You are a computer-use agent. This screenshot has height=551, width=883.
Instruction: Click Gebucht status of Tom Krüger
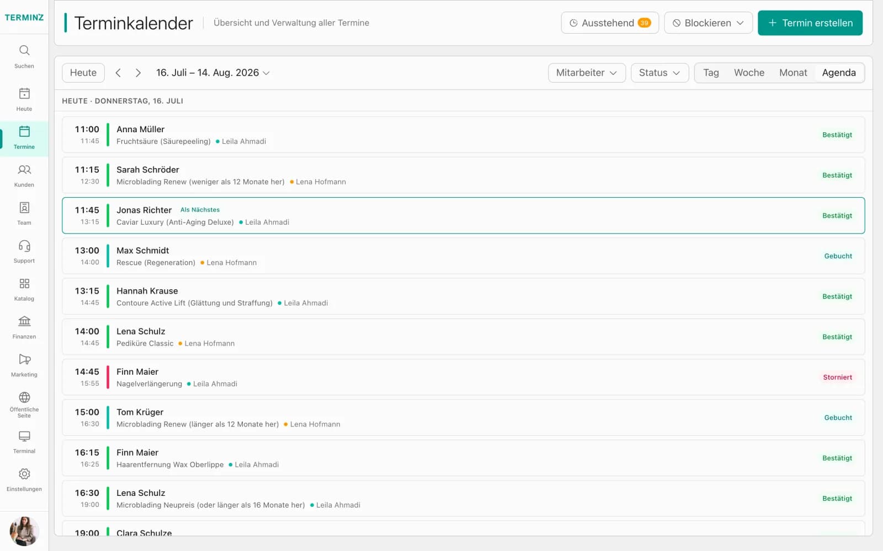point(838,418)
